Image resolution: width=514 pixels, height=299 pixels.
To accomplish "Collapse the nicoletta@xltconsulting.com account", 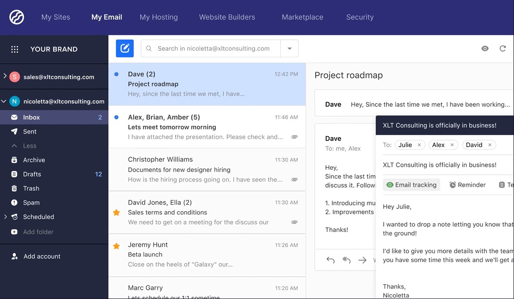I will [4, 101].
